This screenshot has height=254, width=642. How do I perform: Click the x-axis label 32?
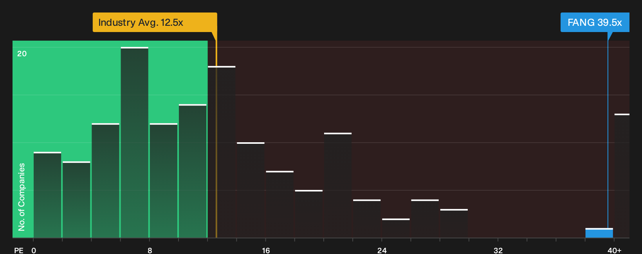point(498,250)
